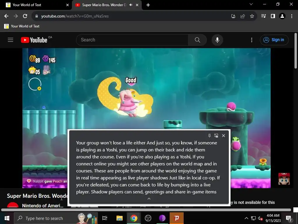The height and width of the screenshot is (224, 298).
Task: Close the Your World of Text tab
Action: coord(68,5)
